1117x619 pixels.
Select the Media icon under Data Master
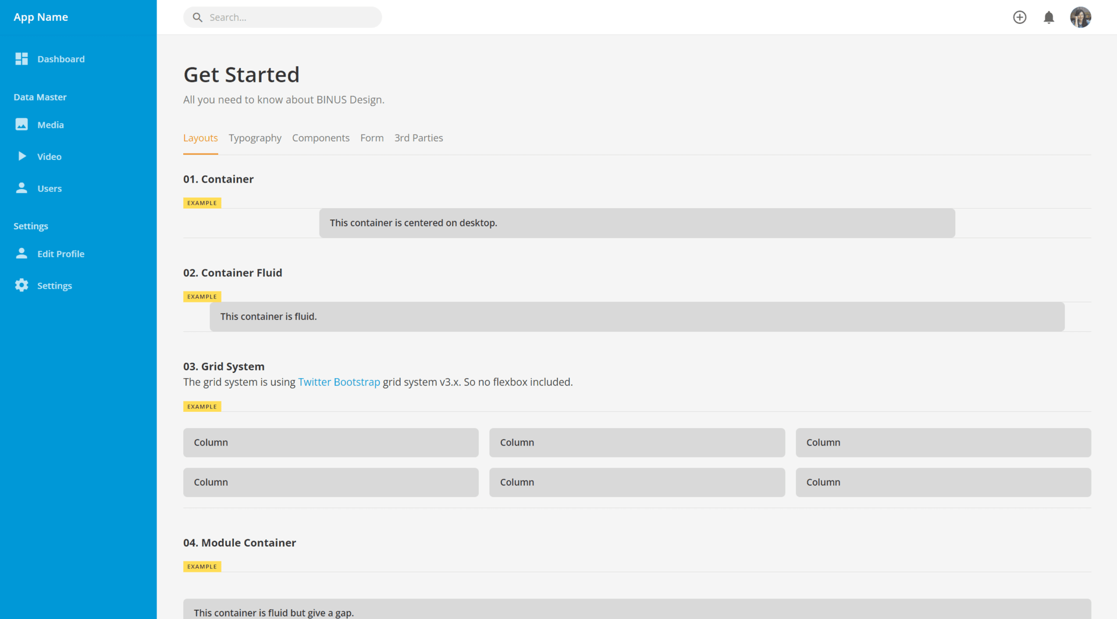click(x=22, y=124)
